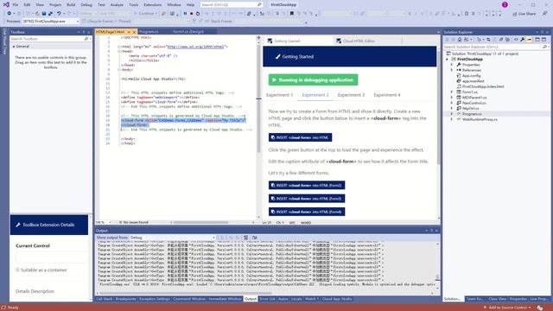Click the Output window horizontal scrollbar
The height and width of the screenshot is (311, 553).
[x=186, y=293]
